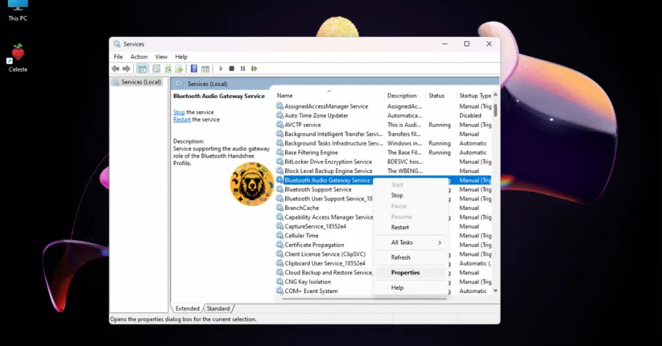662x346 pixels.
Task: Select Services (Local) in the left tree
Action: (x=141, y=82)
